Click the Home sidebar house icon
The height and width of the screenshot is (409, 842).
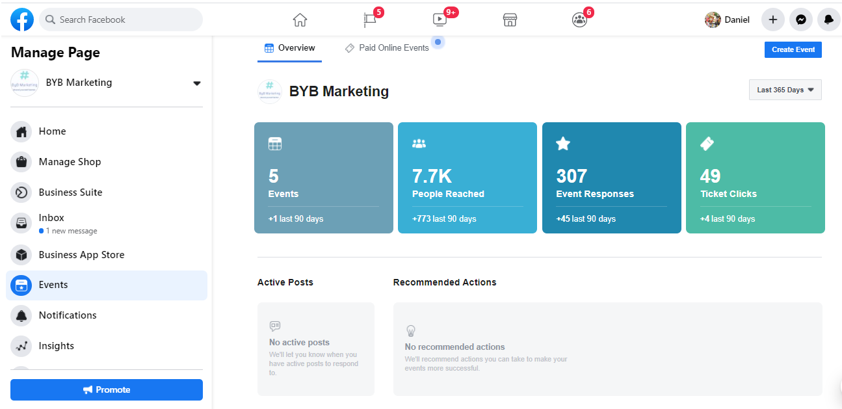pos(21,131)
